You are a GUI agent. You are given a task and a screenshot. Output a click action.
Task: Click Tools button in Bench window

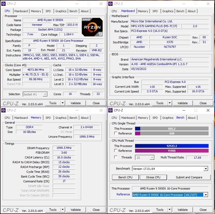[160, 210]
